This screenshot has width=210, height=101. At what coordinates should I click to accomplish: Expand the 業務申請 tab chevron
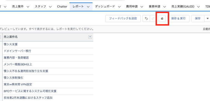[165, 7]
